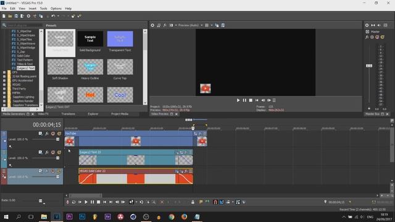Solo the Legacy Text video track
The image size is (395, 222).
pos(59,152)
